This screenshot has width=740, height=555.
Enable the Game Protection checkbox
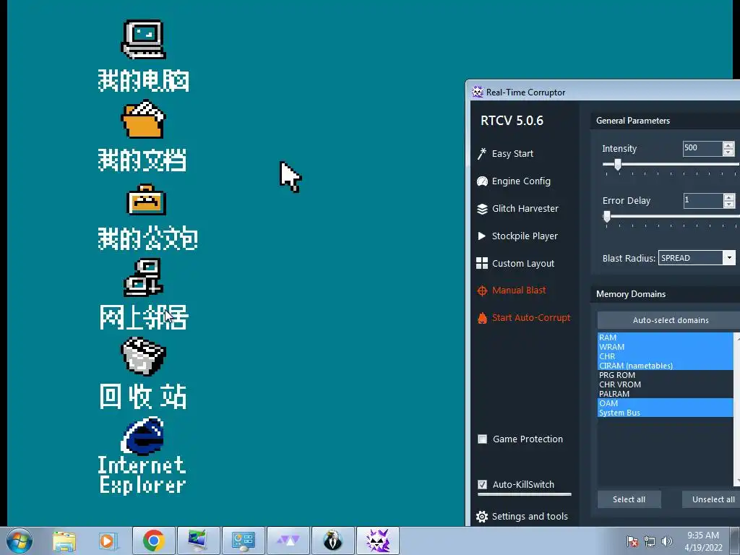point(482,439)
